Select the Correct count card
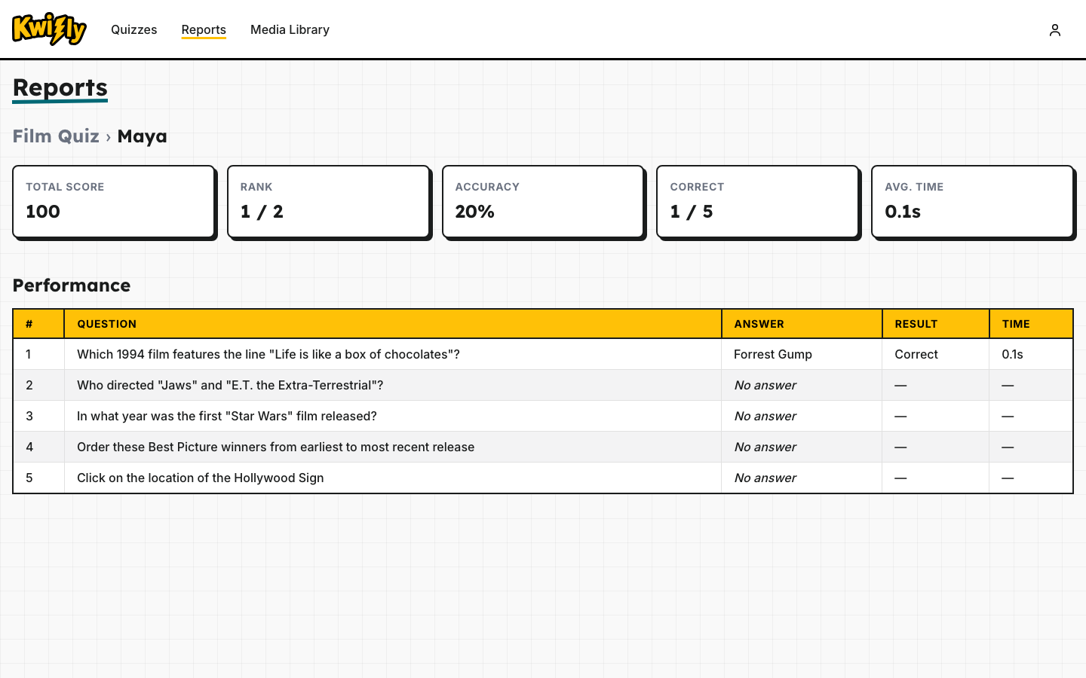 (758, 202)
